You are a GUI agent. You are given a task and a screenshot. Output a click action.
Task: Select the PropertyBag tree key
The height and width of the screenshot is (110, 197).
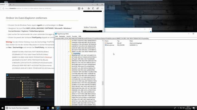coord(77,53)
